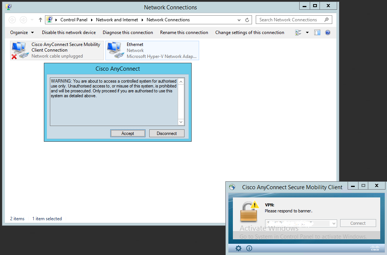Click Cisco AnyConnect Secure Mobility Client Connection name
This screenshot has width=387, height=255.
click(66, 47)
